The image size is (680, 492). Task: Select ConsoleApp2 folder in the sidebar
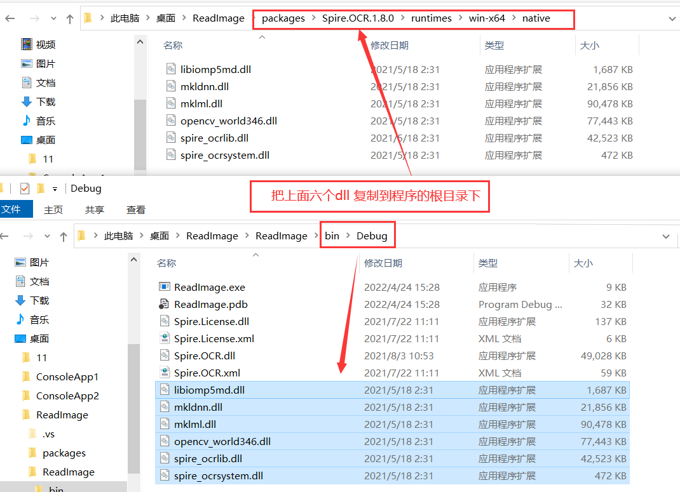coord(67,396)
